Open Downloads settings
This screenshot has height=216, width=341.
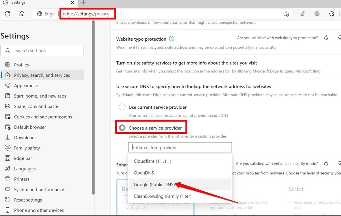[x=42, y=138]
